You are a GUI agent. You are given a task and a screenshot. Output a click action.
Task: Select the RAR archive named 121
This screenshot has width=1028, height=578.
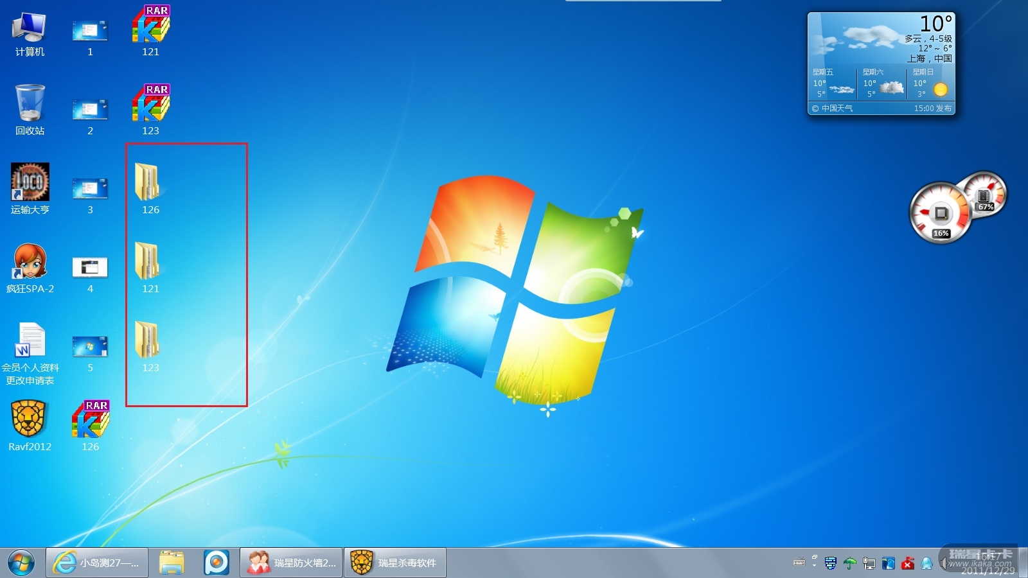pyautogui.click(x=150, y=31)
